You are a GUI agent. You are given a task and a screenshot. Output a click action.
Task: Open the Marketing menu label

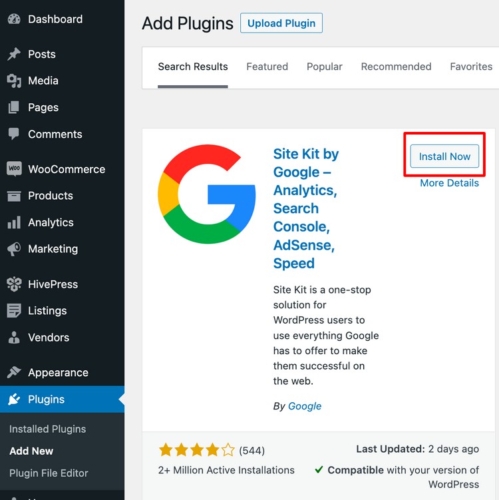pyautogui.click(x=53, y=249)
